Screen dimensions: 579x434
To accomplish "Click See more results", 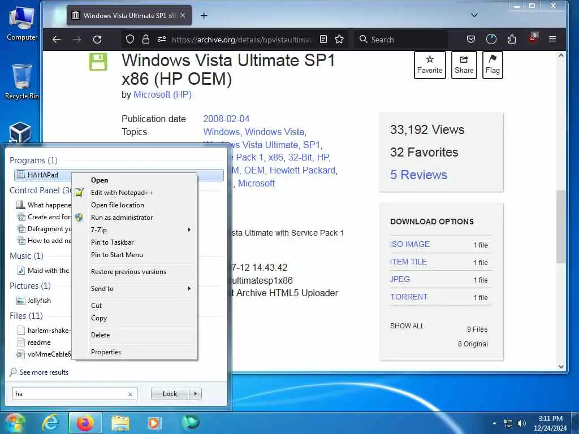I will [x=44, y=372].
